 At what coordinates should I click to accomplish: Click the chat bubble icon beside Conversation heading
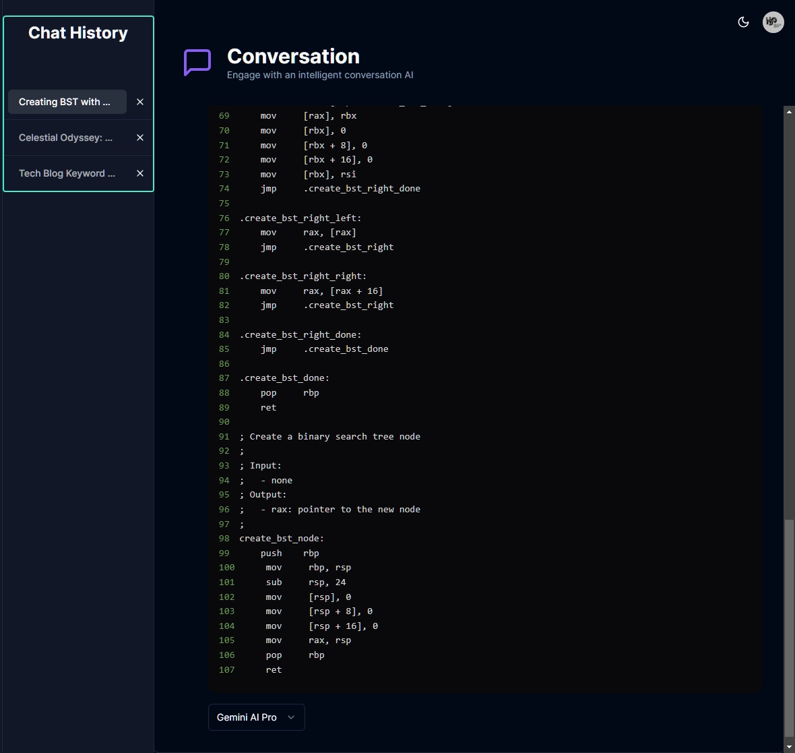(x=197, y=63)
